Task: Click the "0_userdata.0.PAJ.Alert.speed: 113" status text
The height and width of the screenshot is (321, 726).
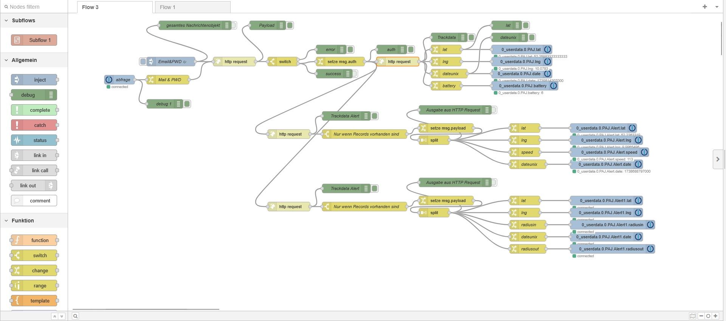Action: coord(605,159)
